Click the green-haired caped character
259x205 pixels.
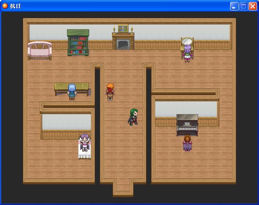(133, 117)
